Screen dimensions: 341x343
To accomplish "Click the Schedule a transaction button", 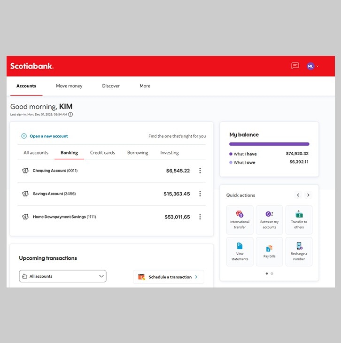I will 169,277.
